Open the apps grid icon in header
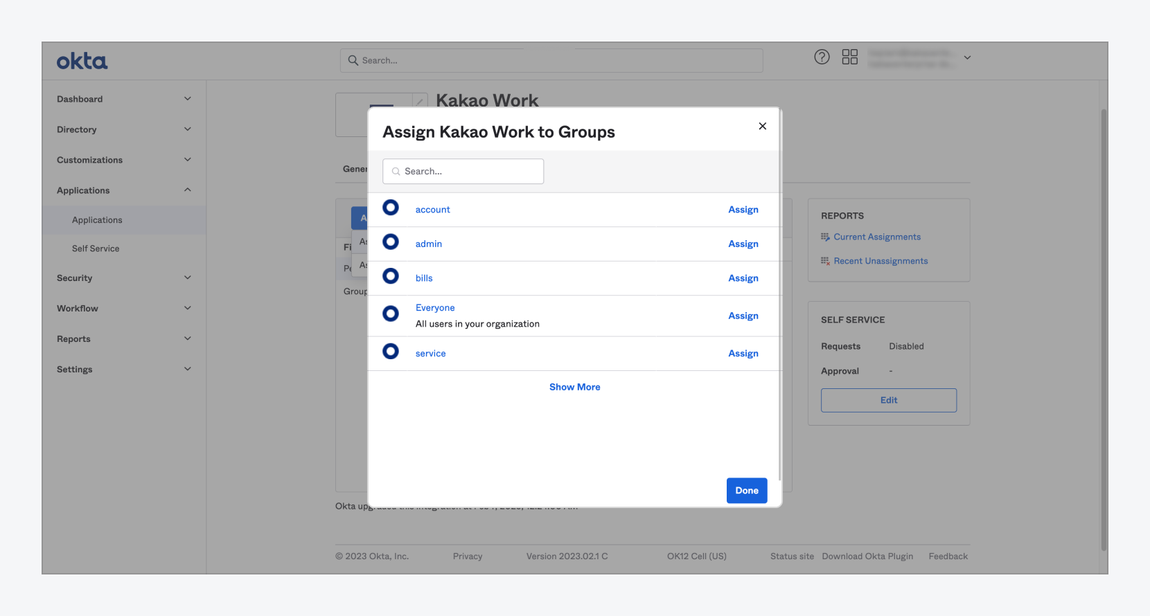This screenshot has height=616, width=1150. click(850, 57)
